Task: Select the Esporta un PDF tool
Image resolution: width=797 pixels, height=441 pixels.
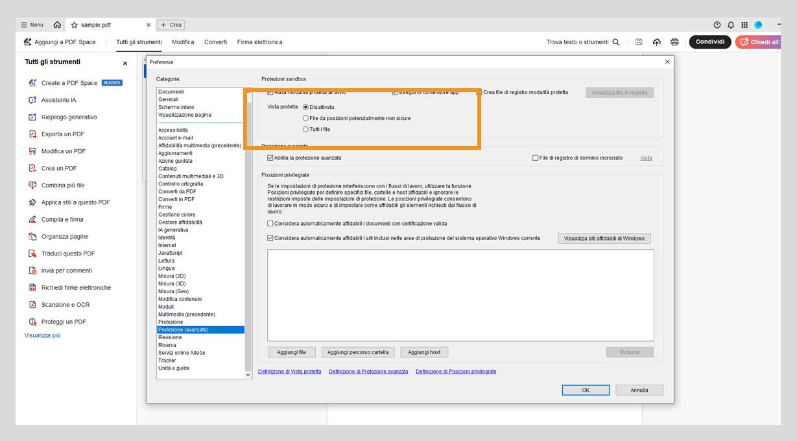Action: click(x=65, y=134)
